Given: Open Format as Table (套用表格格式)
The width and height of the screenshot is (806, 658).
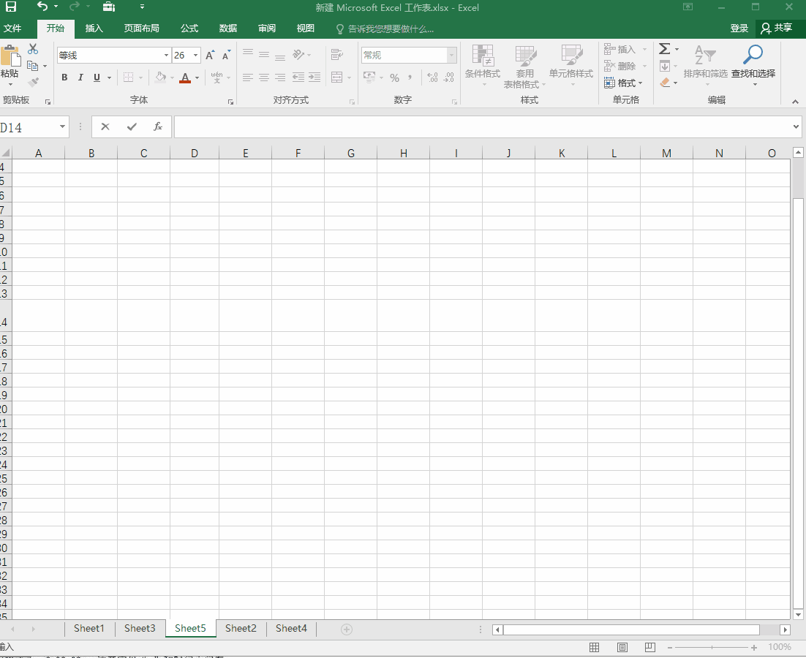Looking at the screenshot, I should point(524,66).
